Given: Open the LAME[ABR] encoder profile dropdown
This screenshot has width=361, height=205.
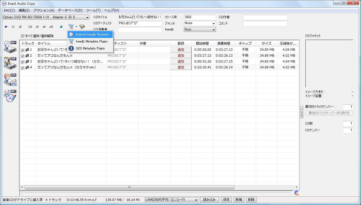Looking at the screenshot, I should 171,200.
